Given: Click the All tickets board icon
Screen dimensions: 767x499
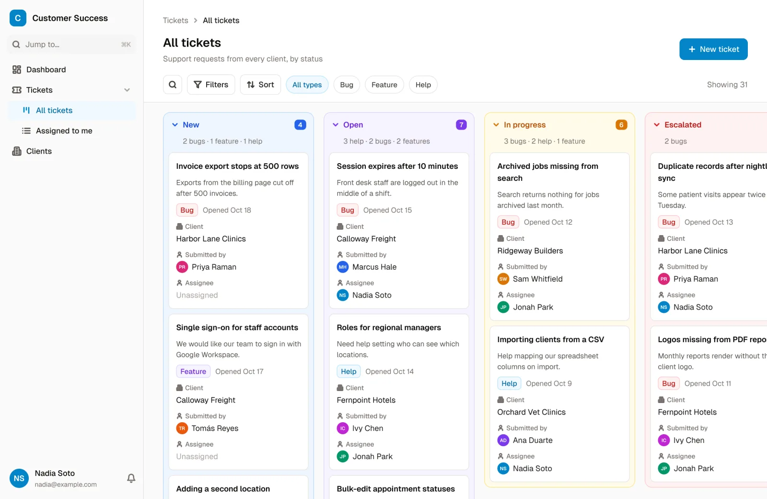Looking at the screenshot, I should tap(26, 110).
